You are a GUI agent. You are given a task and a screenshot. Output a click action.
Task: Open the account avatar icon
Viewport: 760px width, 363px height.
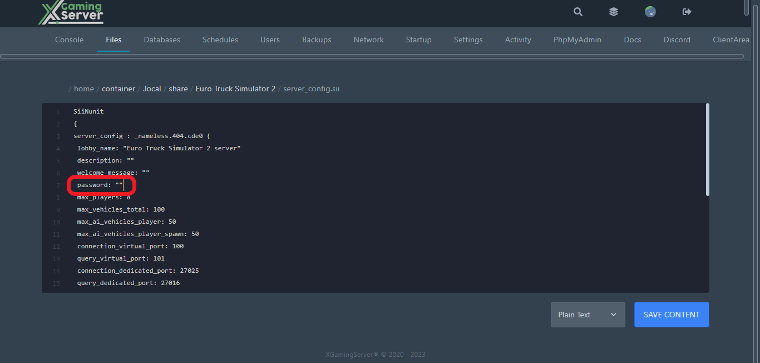[650, 11]
